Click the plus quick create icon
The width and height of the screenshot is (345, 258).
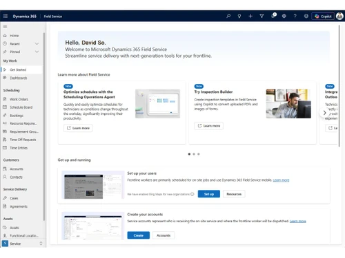tap(250, 16)
